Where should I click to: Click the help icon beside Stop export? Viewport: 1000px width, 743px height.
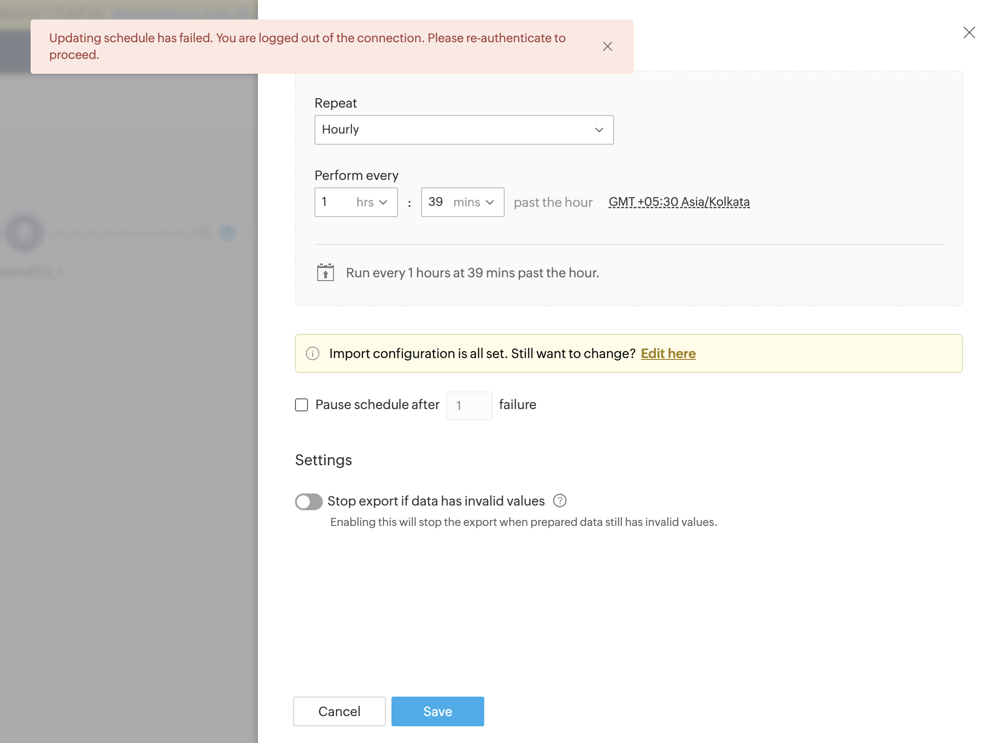point(560,501)
